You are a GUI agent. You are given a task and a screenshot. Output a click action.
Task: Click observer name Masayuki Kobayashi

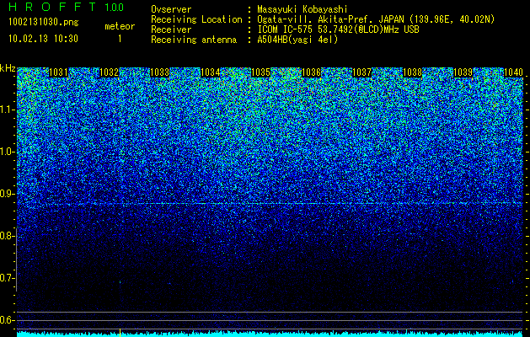(302, 9)
